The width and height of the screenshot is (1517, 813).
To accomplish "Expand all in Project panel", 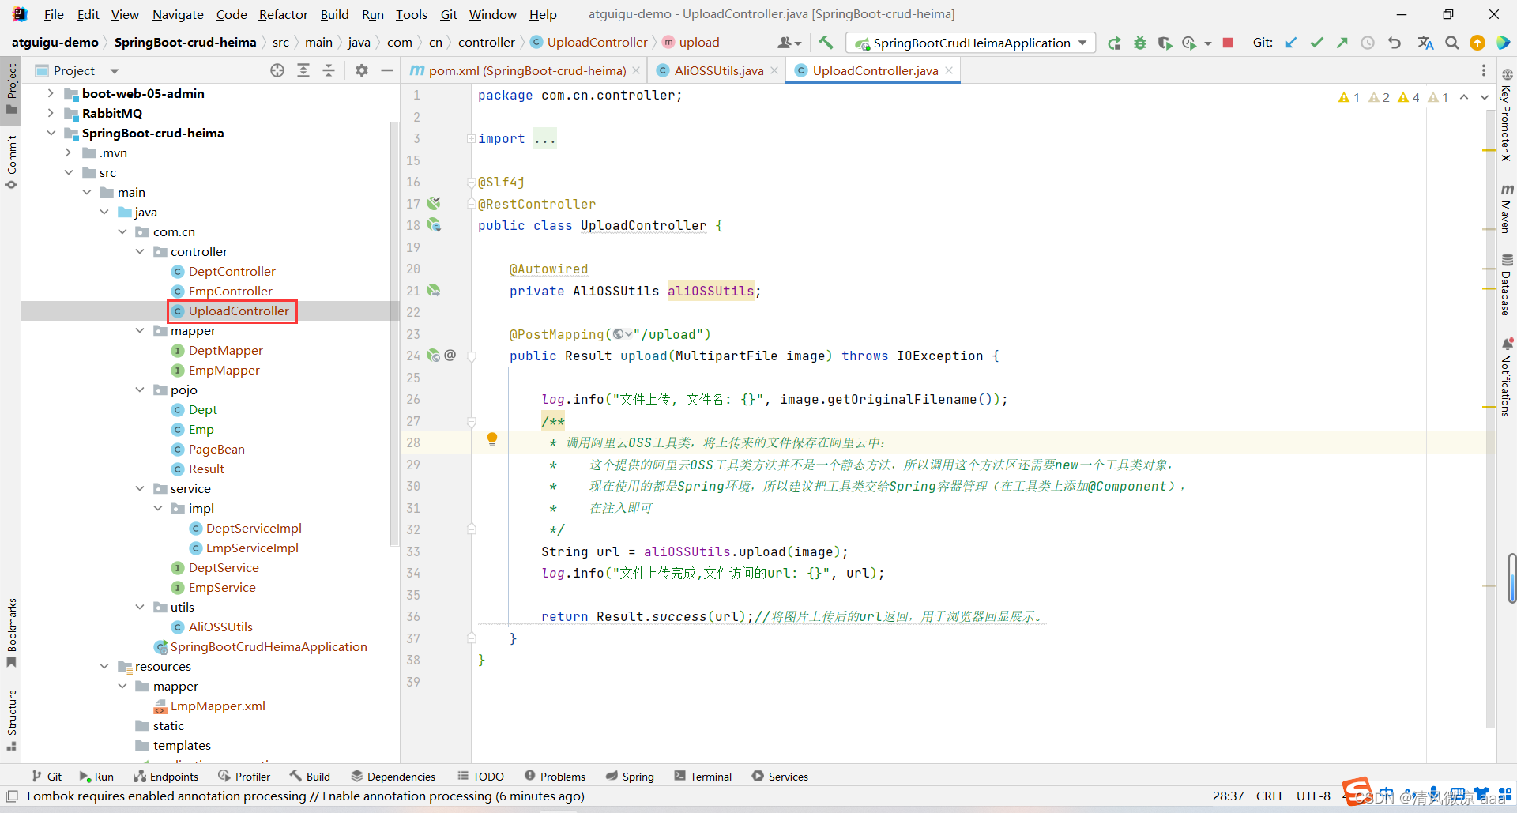I will pyautogui.click(x=303, y=70).
